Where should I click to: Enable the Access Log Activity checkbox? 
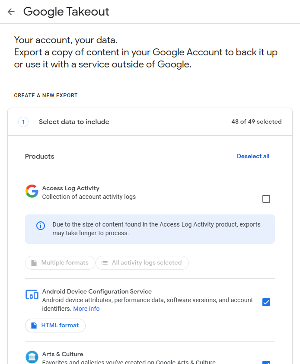(266, 199)
